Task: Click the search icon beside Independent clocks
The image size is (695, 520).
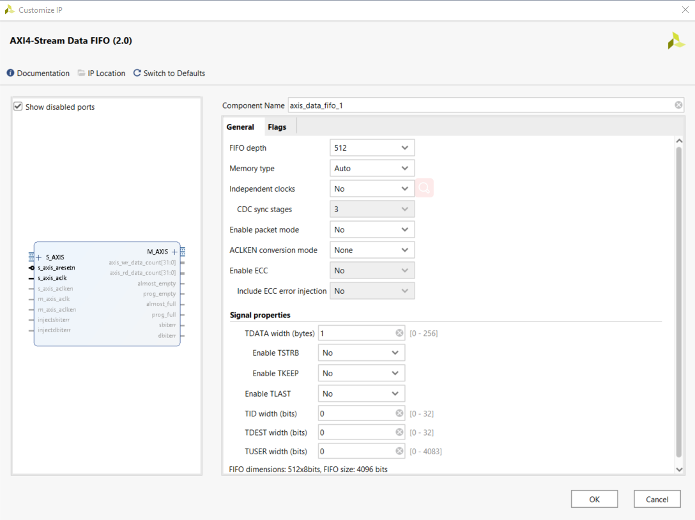Action: click(424, 188)
